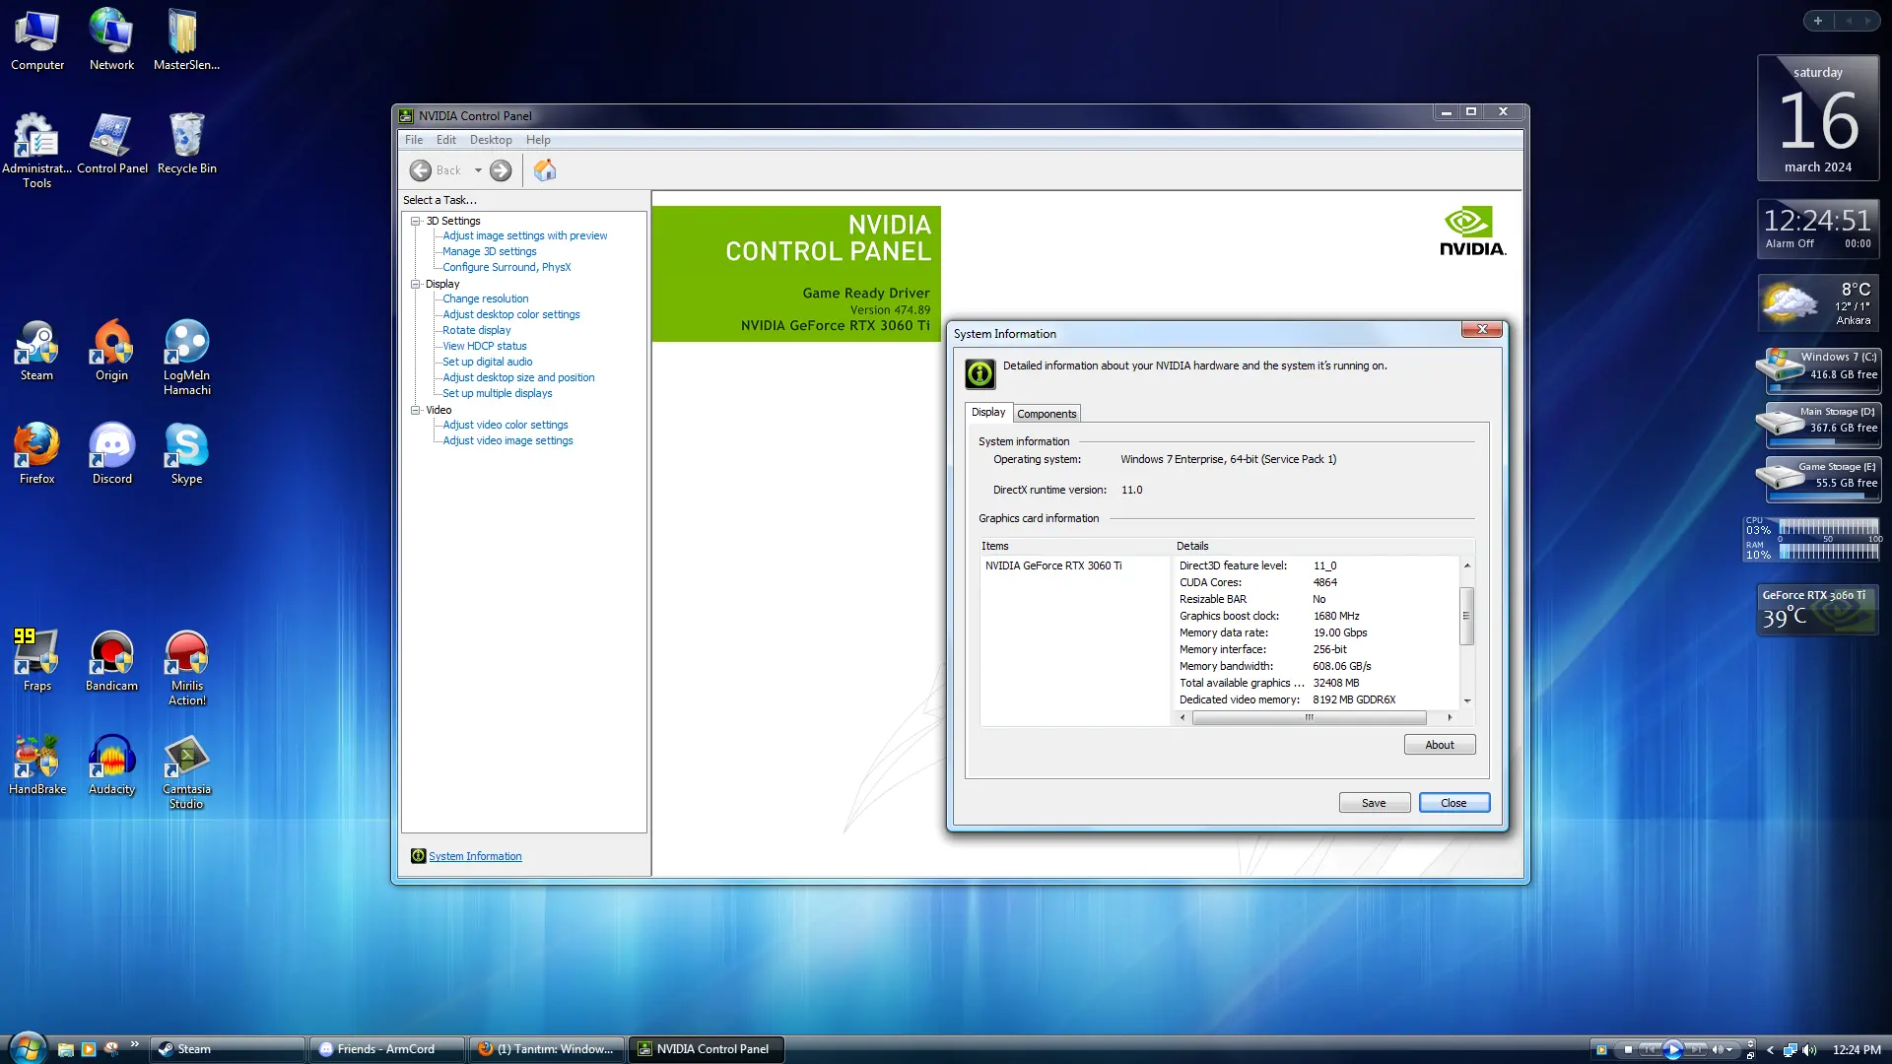Viewport: 1892px width, 1064px height.
Task: Select the Display tab
Action: tap(988, 412)
